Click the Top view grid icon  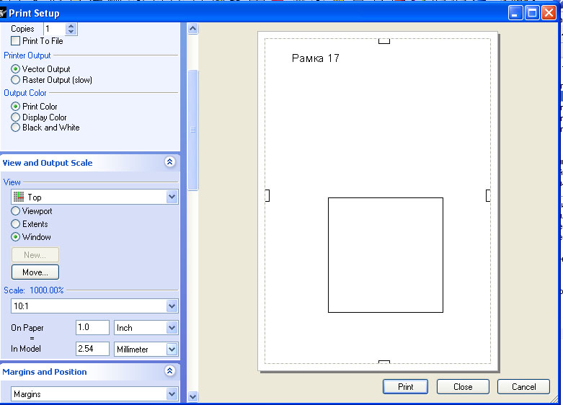(19, 197)
